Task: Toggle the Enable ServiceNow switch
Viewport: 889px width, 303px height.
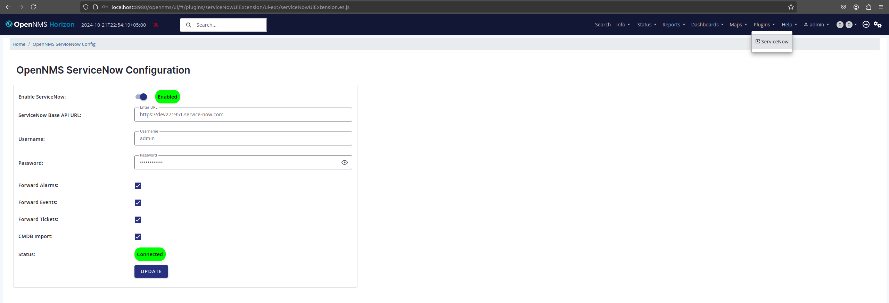Action: (141, 97)
